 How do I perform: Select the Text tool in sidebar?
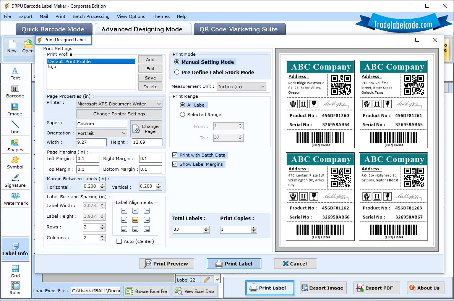[15, 73]
